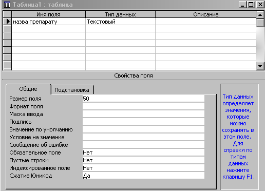
Task: Open the Текстовый data type cell
Action: tap(120, 22)
